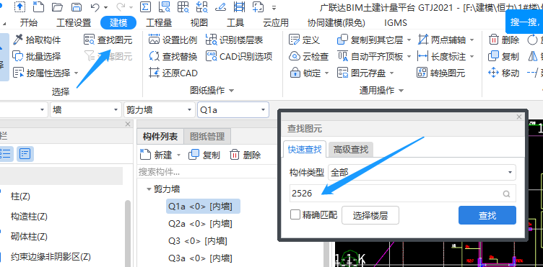Click 复制 in the ribbon modify group
The height and width of the screenshot is (267, 543).
(x=504, y=56)
